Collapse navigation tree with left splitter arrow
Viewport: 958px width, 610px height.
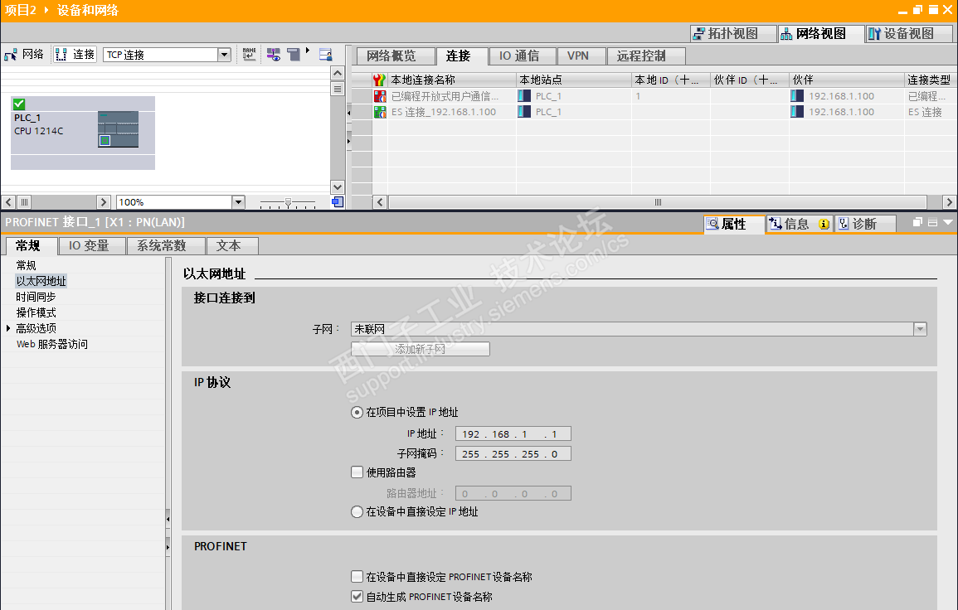[168, 519]
